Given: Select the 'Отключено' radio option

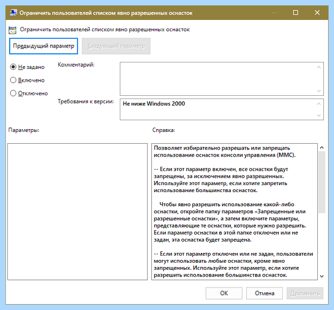Looking at the screenshot, I should click(x=29, y=94).
